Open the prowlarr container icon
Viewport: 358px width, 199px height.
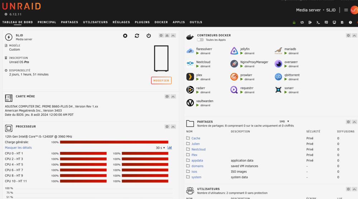pos(234,77)
